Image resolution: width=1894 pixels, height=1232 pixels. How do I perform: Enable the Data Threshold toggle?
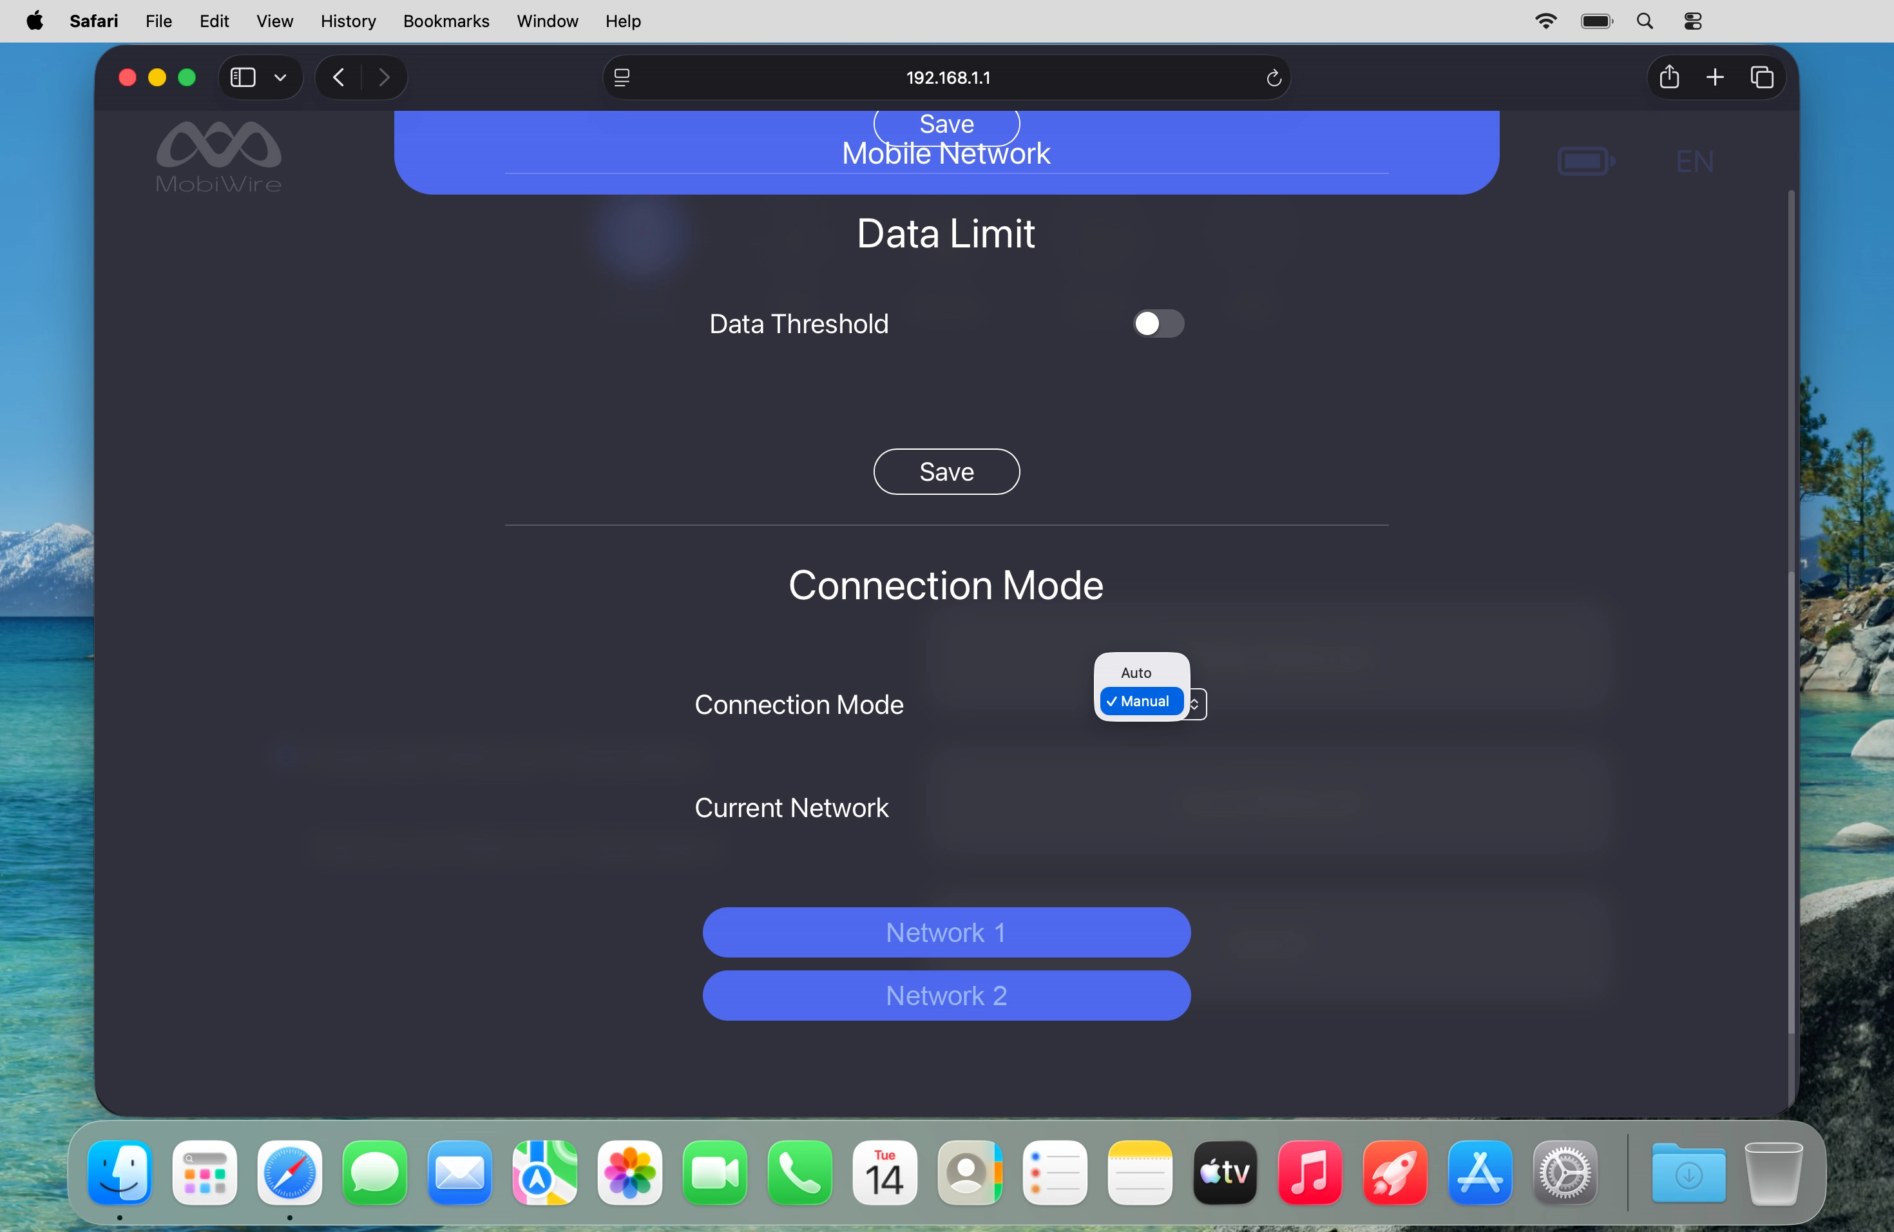[x=1158, y=324]
